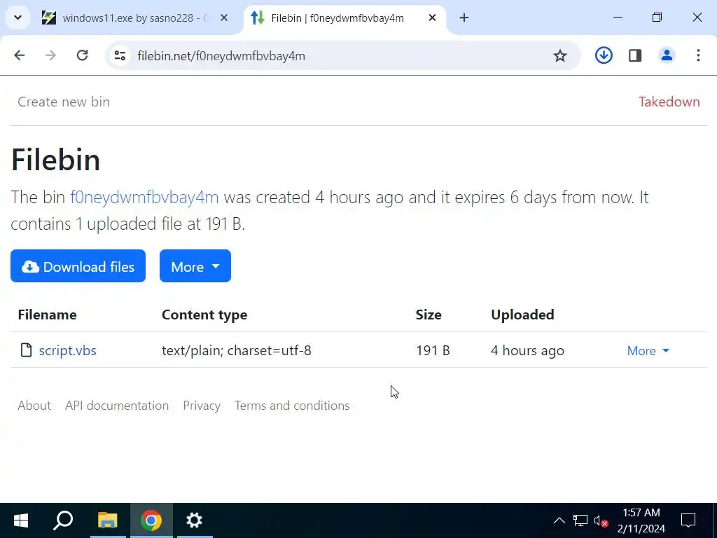Select the Filebin f0neydwmfbvbay4m tab
The image size is (717, 538).
click(338, 18)
